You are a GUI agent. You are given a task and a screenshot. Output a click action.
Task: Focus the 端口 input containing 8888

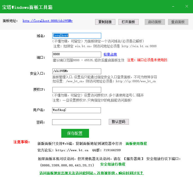click(x=77, y=54)
